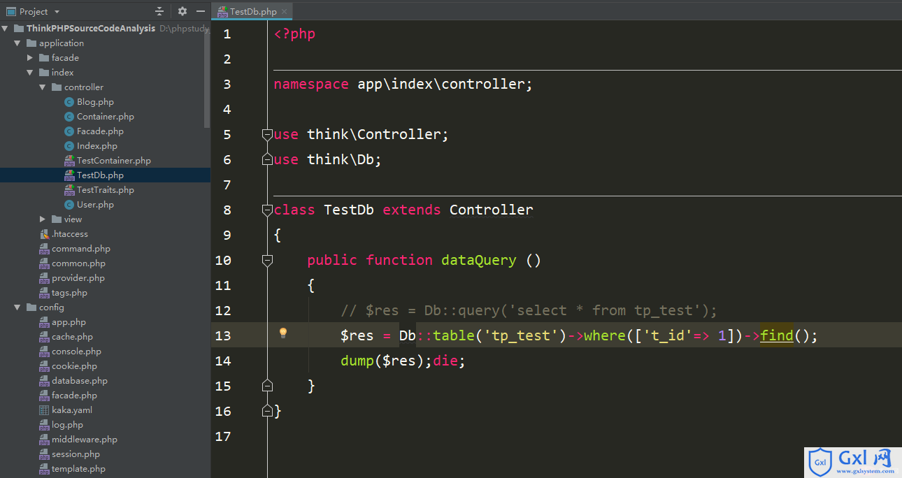Fold the dataQuery function at line 10
Screen dimensions: 902x478
coord(266,260)
